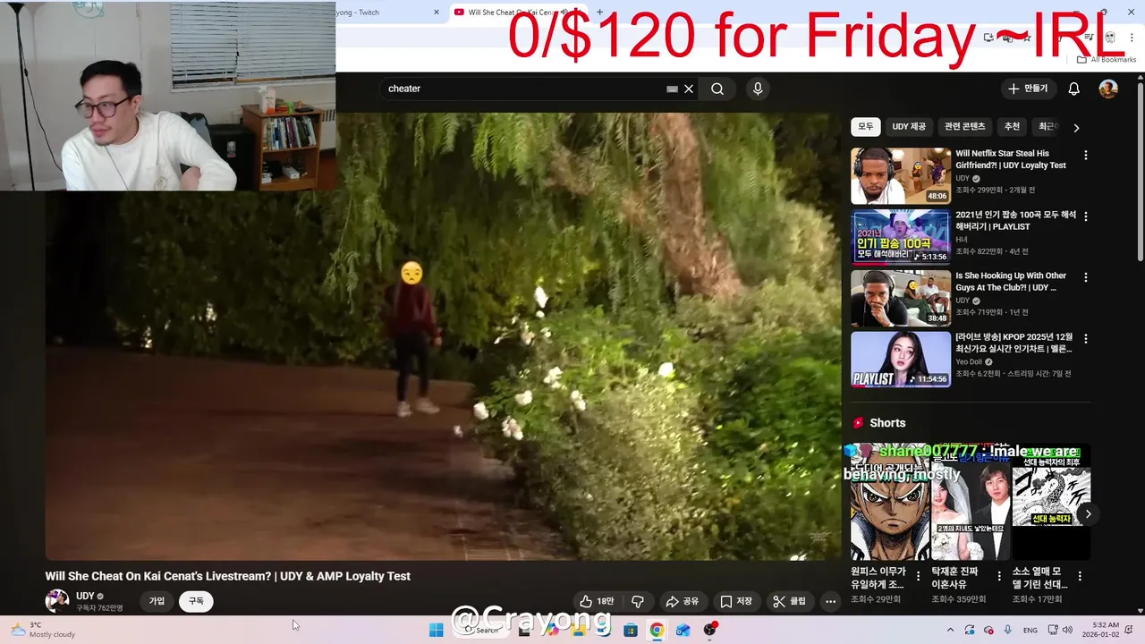Open All Bookmarks folder
The width and height of the screenshot is (1145, 644).
pyautogui.click(x=1107, y=60)
